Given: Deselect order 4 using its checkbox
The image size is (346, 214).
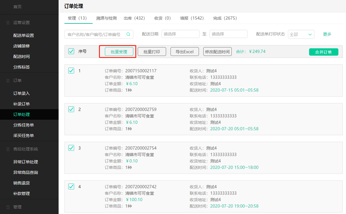Looking at the screenshot, I should 71,186.
